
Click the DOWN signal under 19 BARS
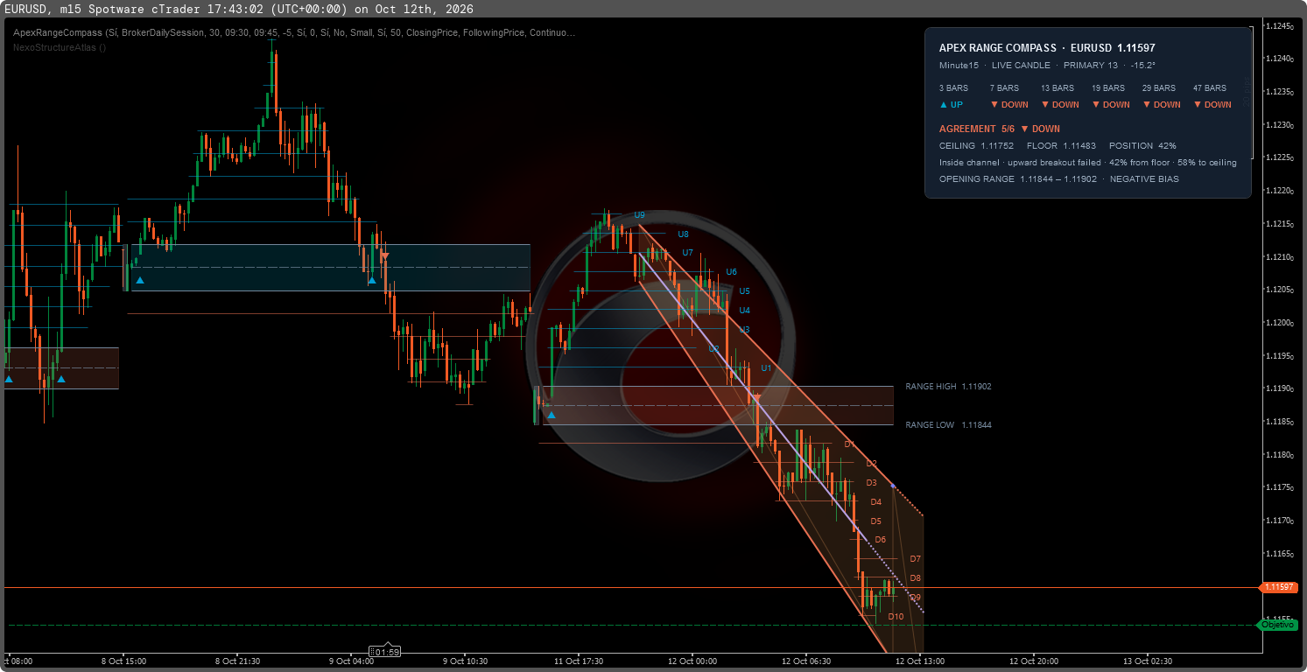pos(1111,105)
